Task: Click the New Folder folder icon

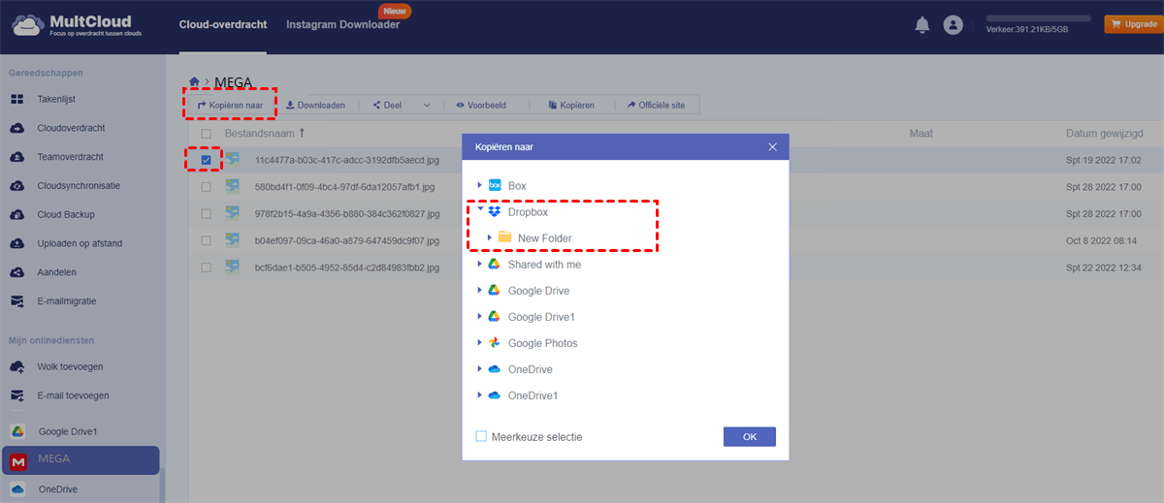Action: 504,237
